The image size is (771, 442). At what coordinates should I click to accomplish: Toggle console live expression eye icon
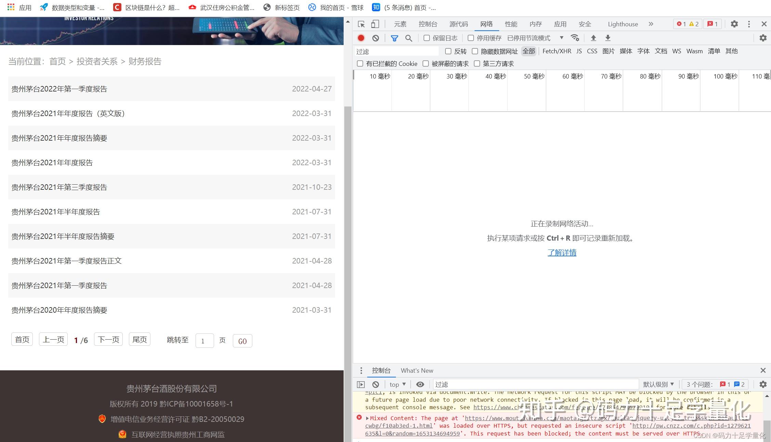tap(420, 384)
